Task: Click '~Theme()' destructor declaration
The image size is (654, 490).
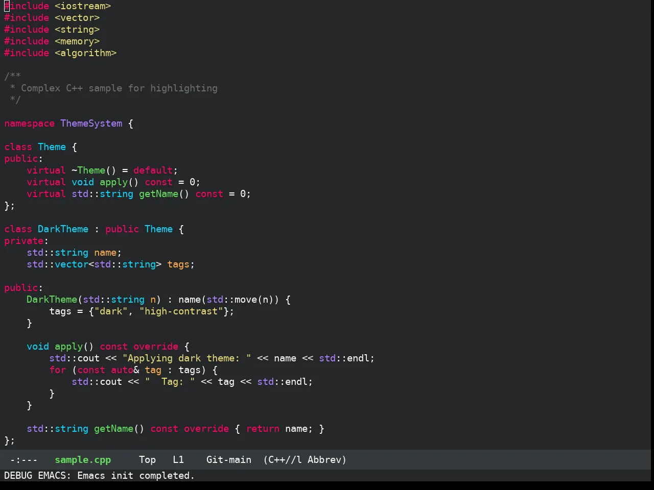Action: click(94, 170)
